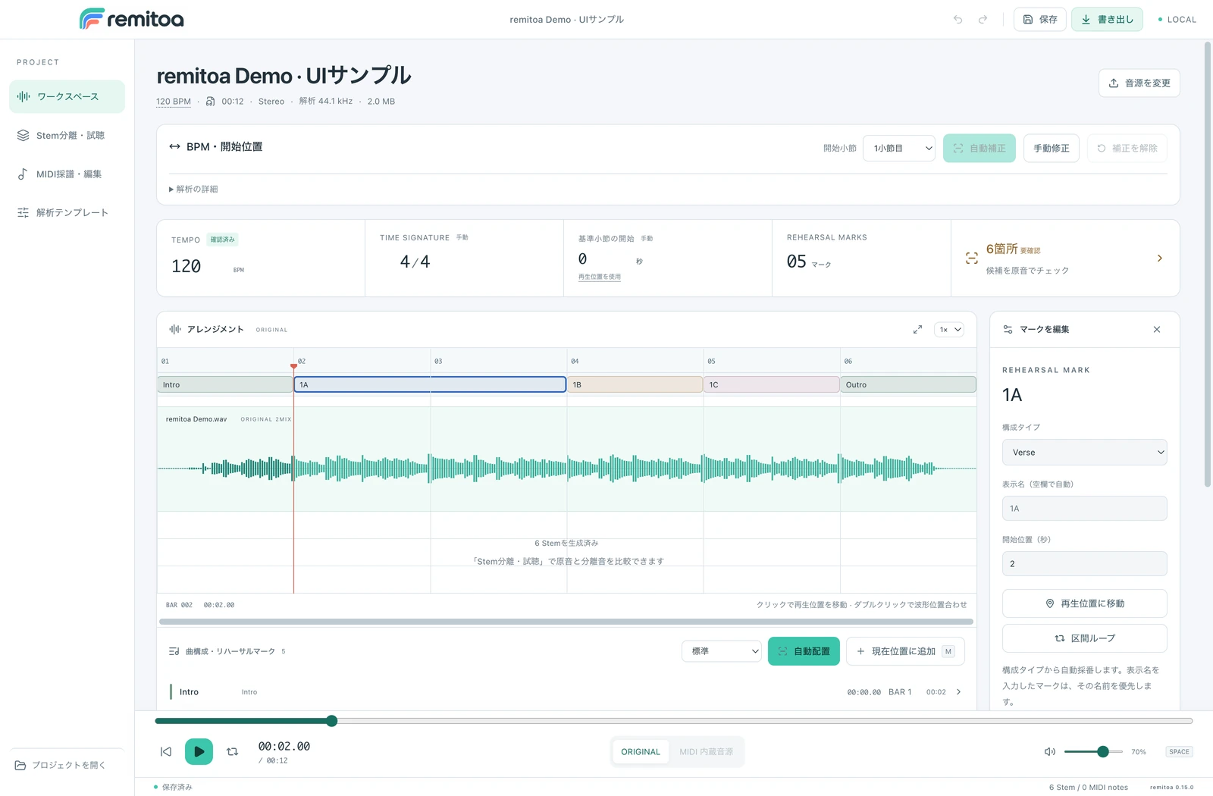1213x796 pixels.
Task: Open Stem分離・試聴 in the sidebar
Action: coord(67,135)
